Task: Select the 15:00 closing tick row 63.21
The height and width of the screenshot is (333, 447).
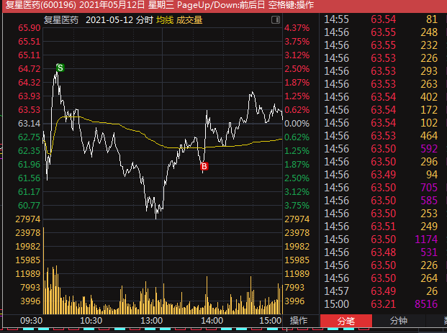Action: pos(381,304)
